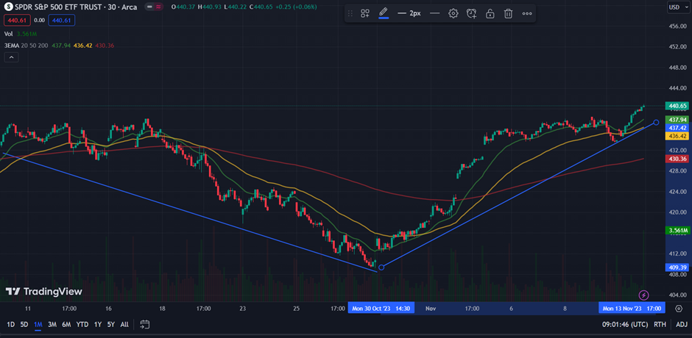The image size is (692, 338).
Task: Switch to the 6M time range
Action: 66,324
